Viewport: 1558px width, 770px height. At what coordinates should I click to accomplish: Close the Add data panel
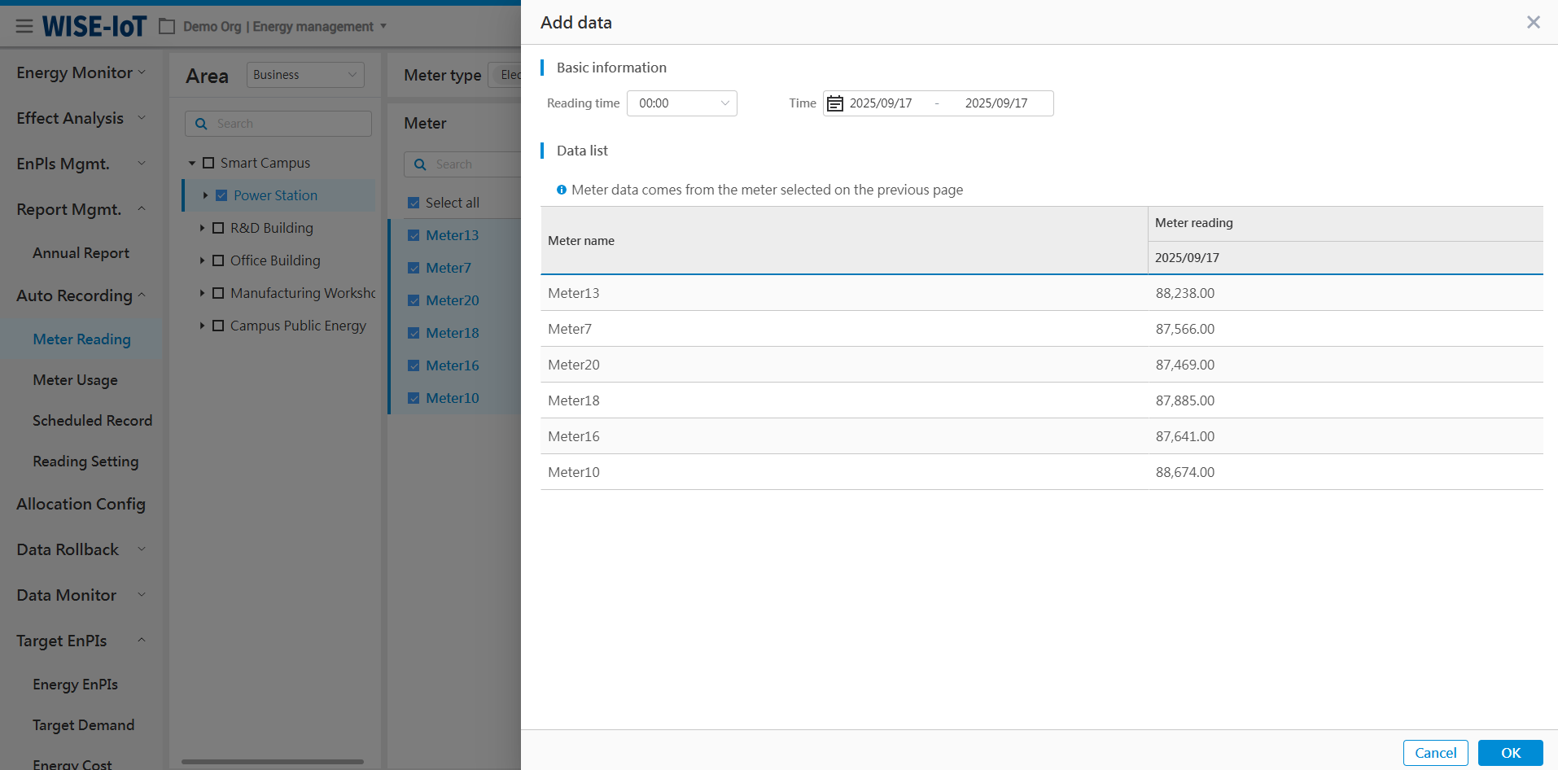tap(1533, 23)
